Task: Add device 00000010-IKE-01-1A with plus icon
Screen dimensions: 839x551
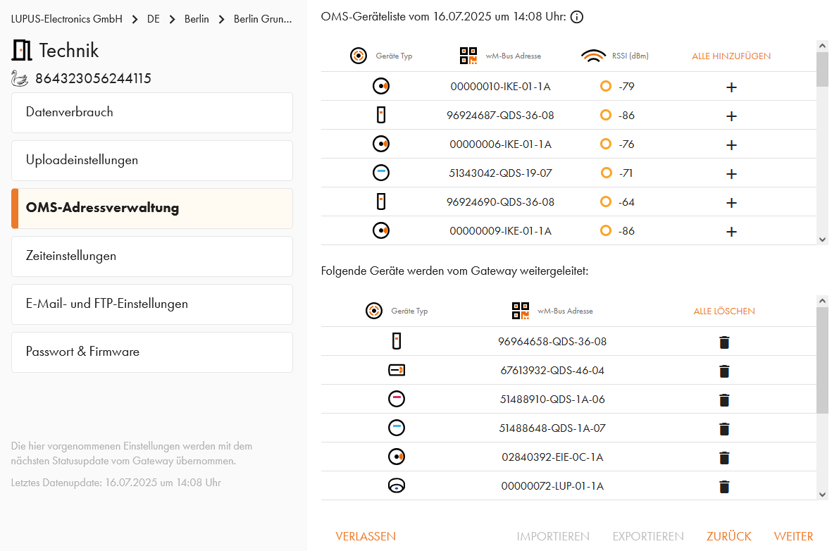Action: click(731, 87)
